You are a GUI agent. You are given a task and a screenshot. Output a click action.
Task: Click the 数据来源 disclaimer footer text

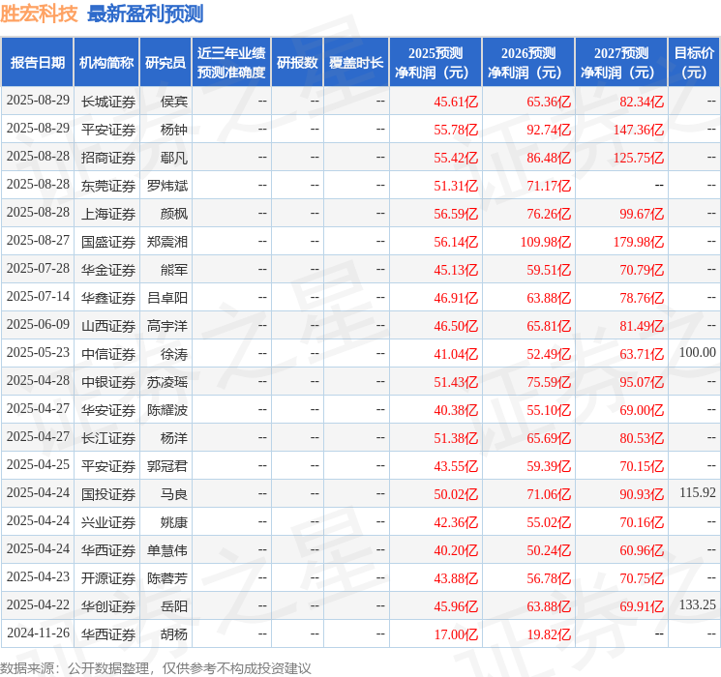tap(156, 668)
